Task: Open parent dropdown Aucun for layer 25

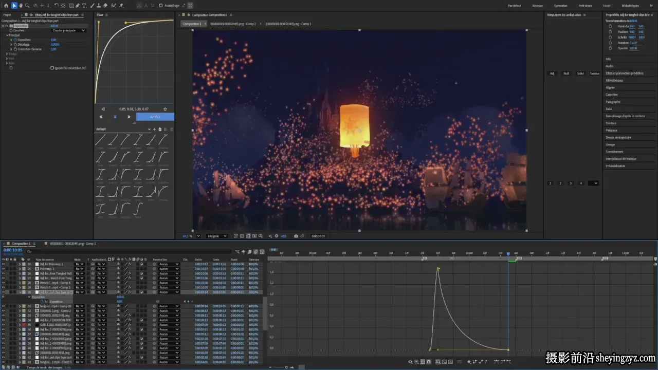Action: (x=169, y=269)
